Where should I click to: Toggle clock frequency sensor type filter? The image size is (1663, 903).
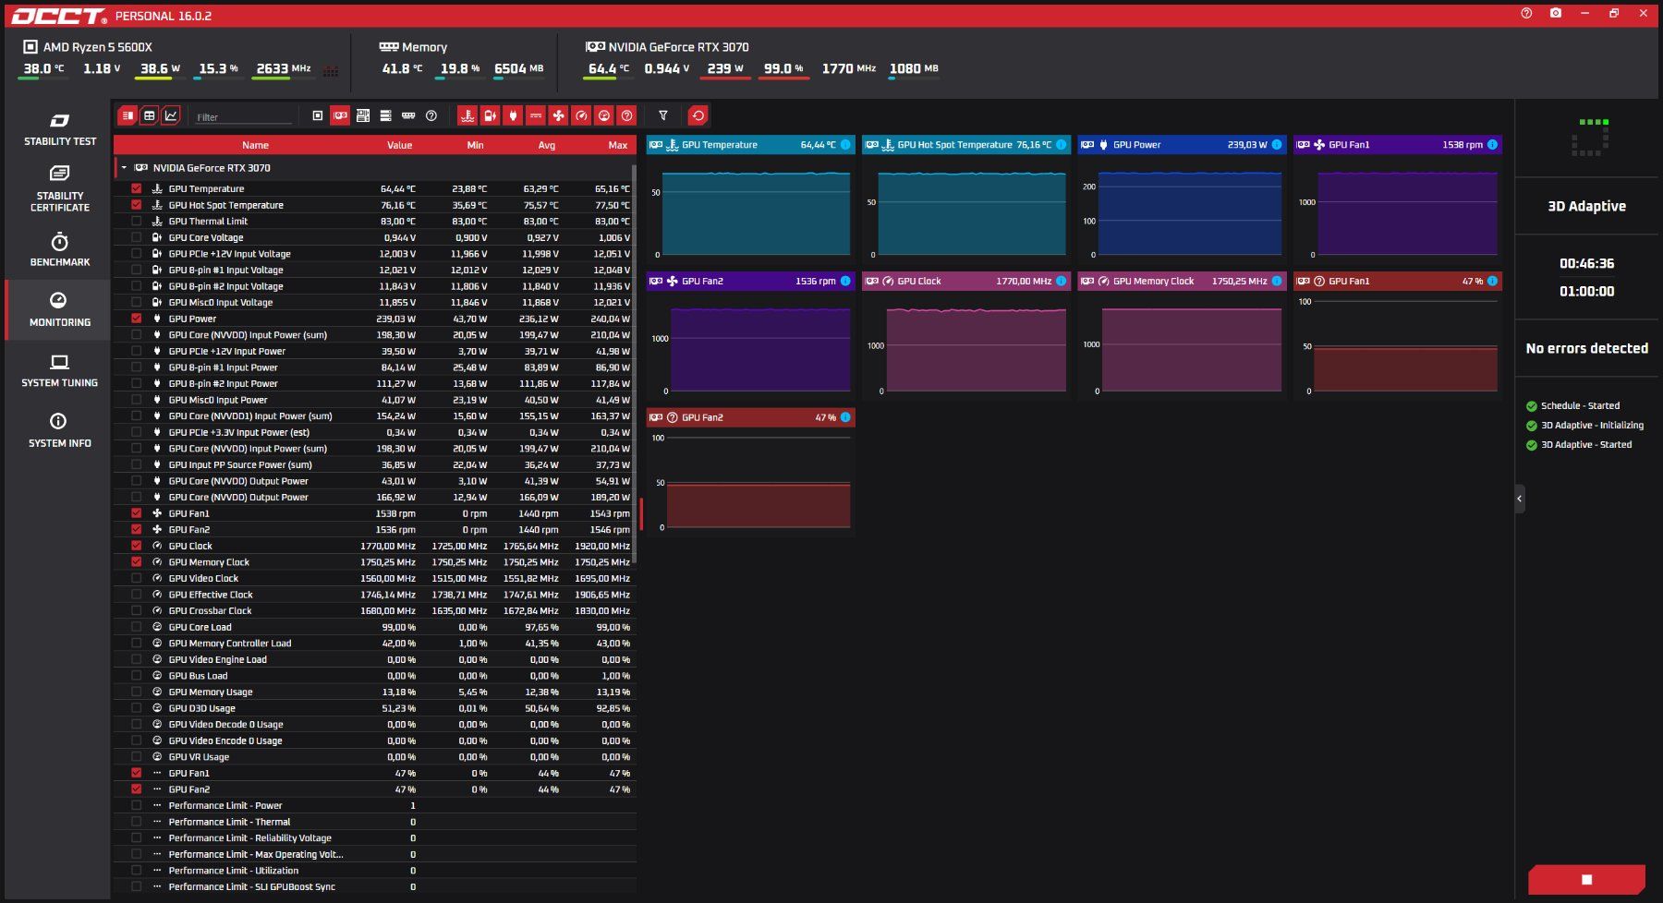point(581,115)
